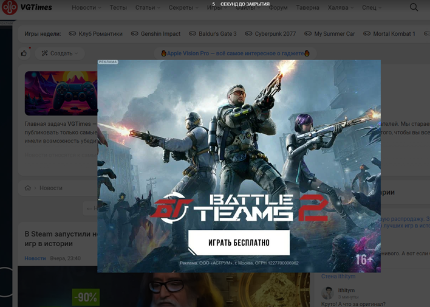
Task: Open the Стена ithitym link
Action: 338,276
